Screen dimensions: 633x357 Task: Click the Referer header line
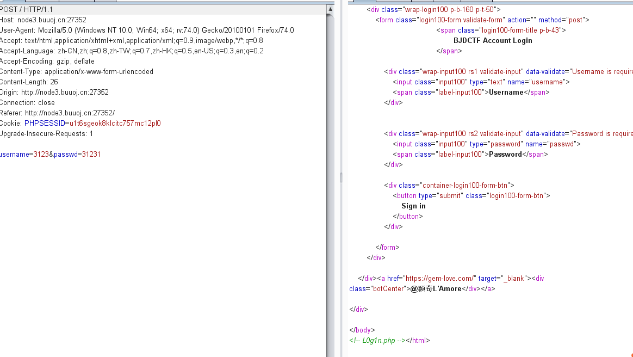point(57,113)
